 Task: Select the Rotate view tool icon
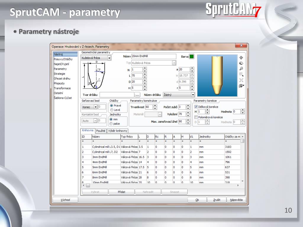[x=241, y=63]
